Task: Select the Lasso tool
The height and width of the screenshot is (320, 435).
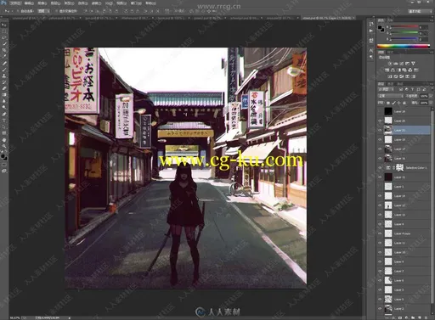Action: (x=4, y=37)
